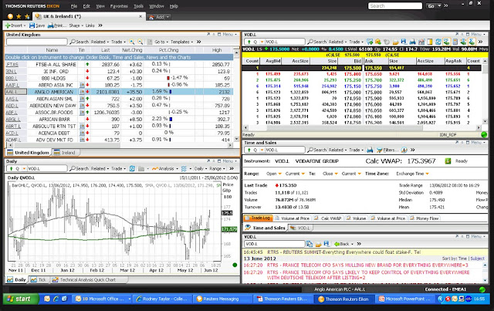Click the save disk icon in VOD.L order book toolbar
The image size is (494, 311).
point(404,42)
